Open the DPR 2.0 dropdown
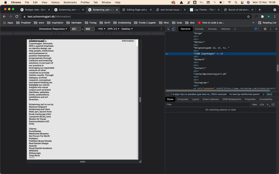The width and height of the screenshot is (279, 174). [114, 29]
